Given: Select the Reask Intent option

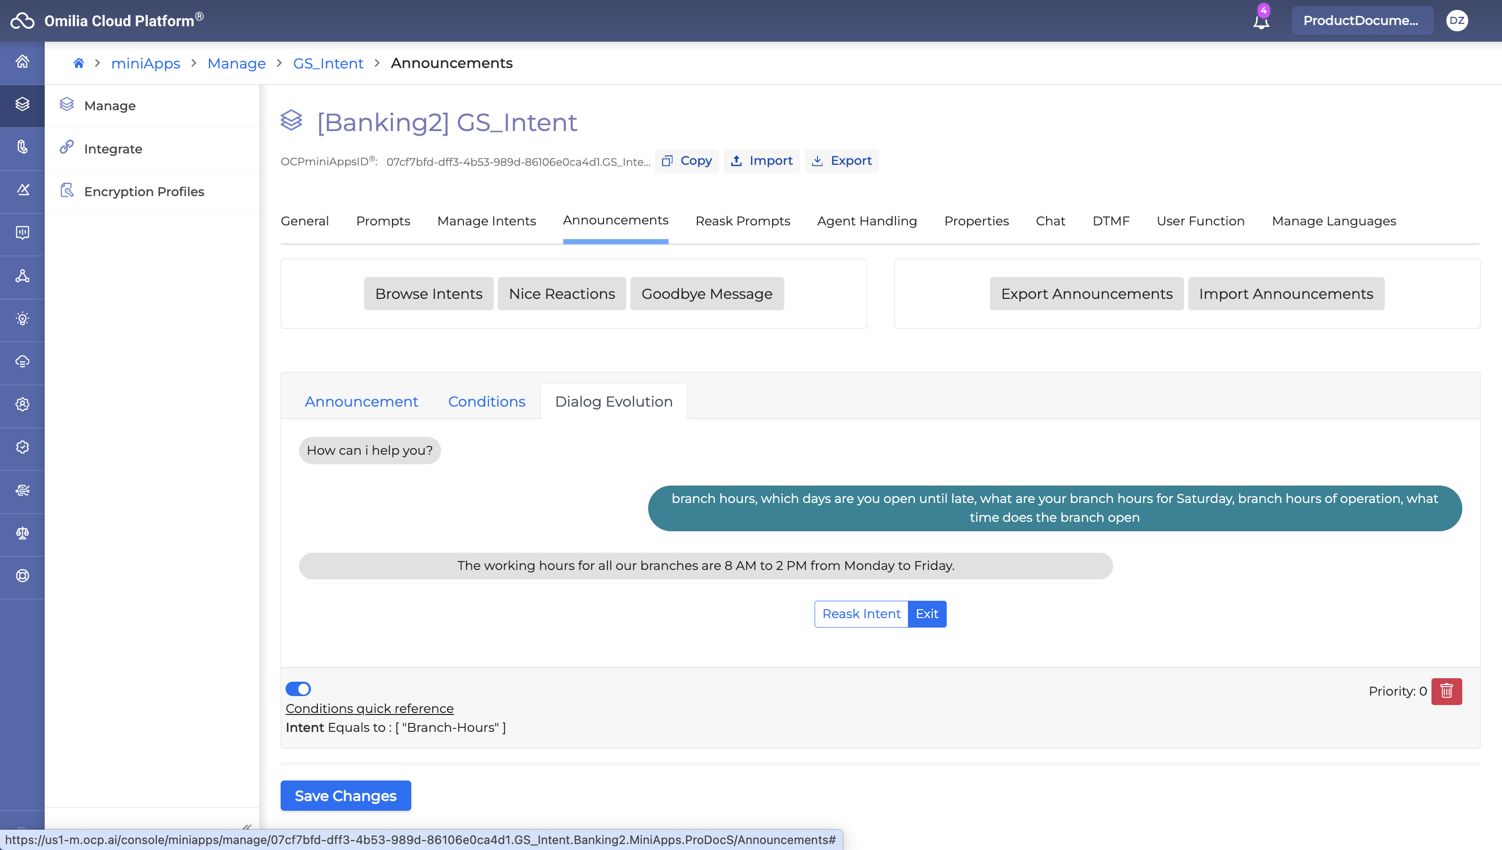Looking at the screenshot, I should (x=861, y=614).
